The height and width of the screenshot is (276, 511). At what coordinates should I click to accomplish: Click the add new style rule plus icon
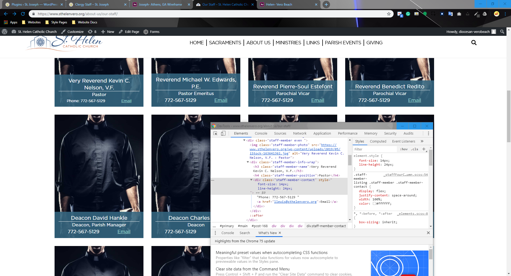tap(424, 149)
